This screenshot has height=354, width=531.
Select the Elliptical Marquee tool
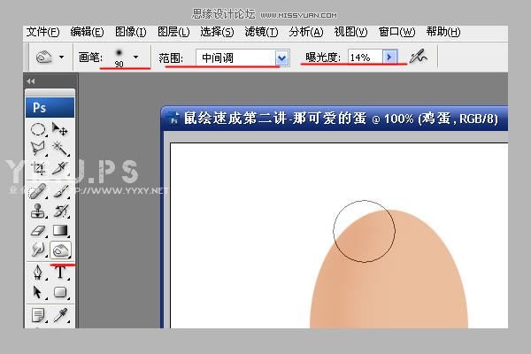[x=38, y=129]
